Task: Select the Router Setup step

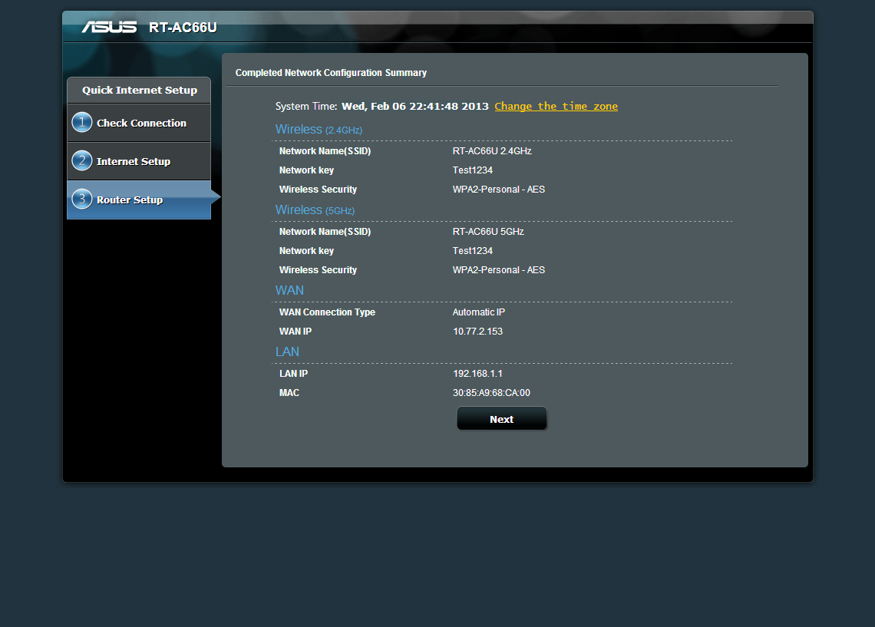Action: [130, 200]
